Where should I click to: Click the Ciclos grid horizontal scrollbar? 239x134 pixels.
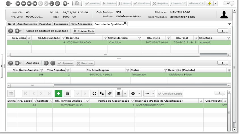pos(105,55)
